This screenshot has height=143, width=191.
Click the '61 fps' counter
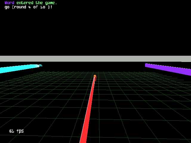click(16, 131)
